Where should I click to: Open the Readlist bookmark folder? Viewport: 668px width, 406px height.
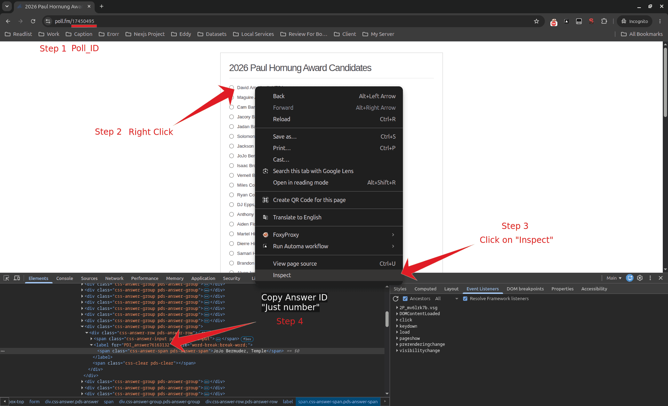click(18, 34)
